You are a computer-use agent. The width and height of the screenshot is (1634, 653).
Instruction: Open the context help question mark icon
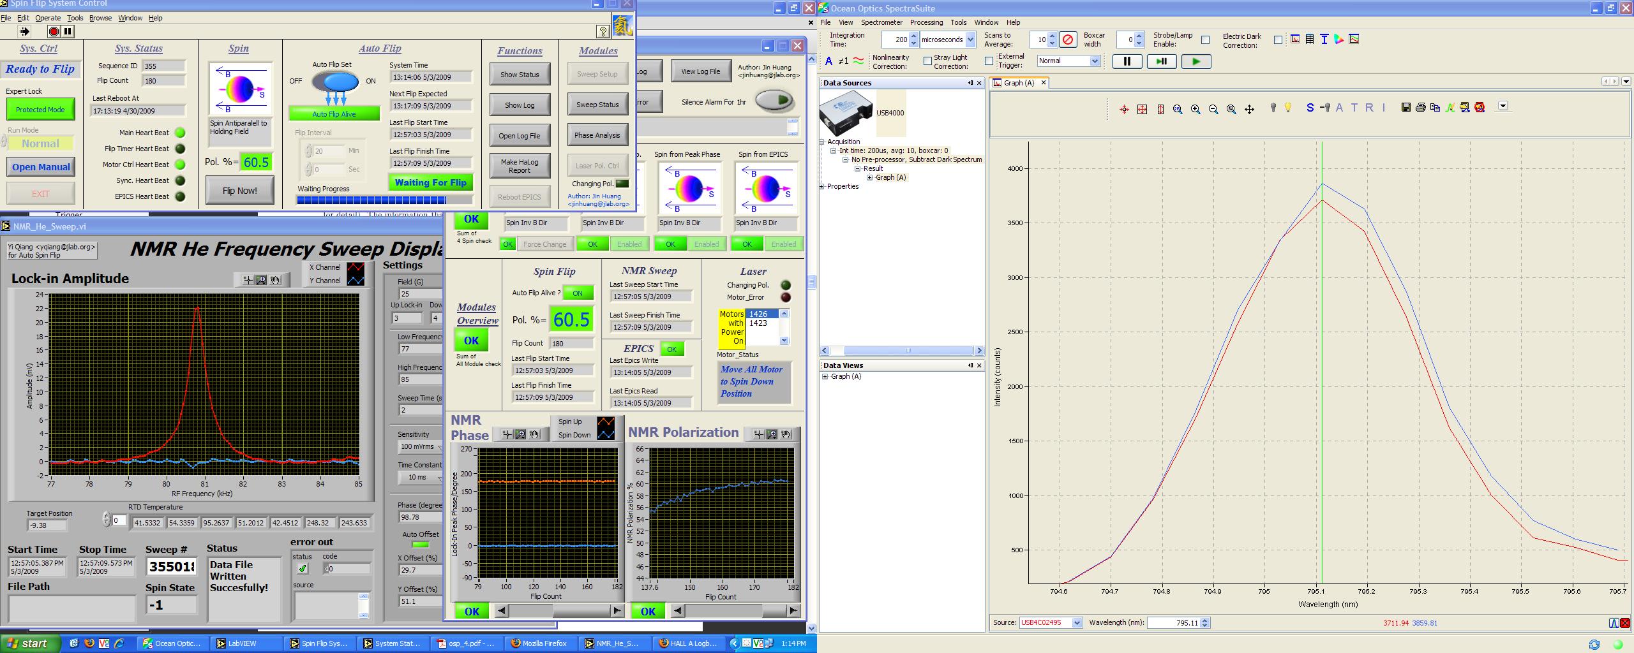pos(603,31)
